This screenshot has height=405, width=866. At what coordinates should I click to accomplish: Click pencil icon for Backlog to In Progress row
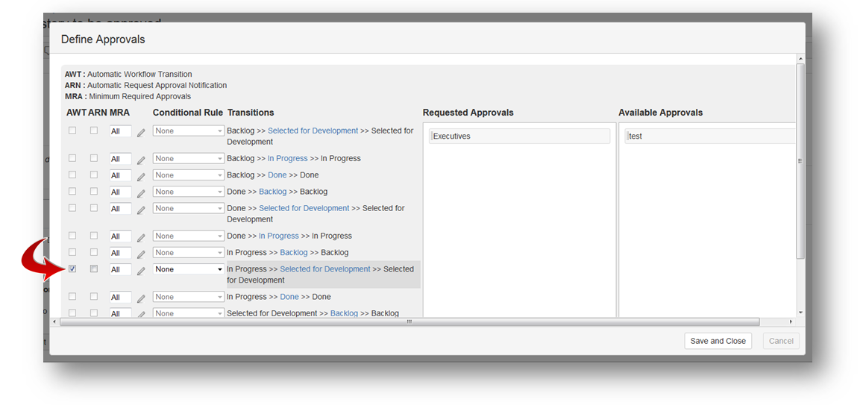[x=141, y=160]
